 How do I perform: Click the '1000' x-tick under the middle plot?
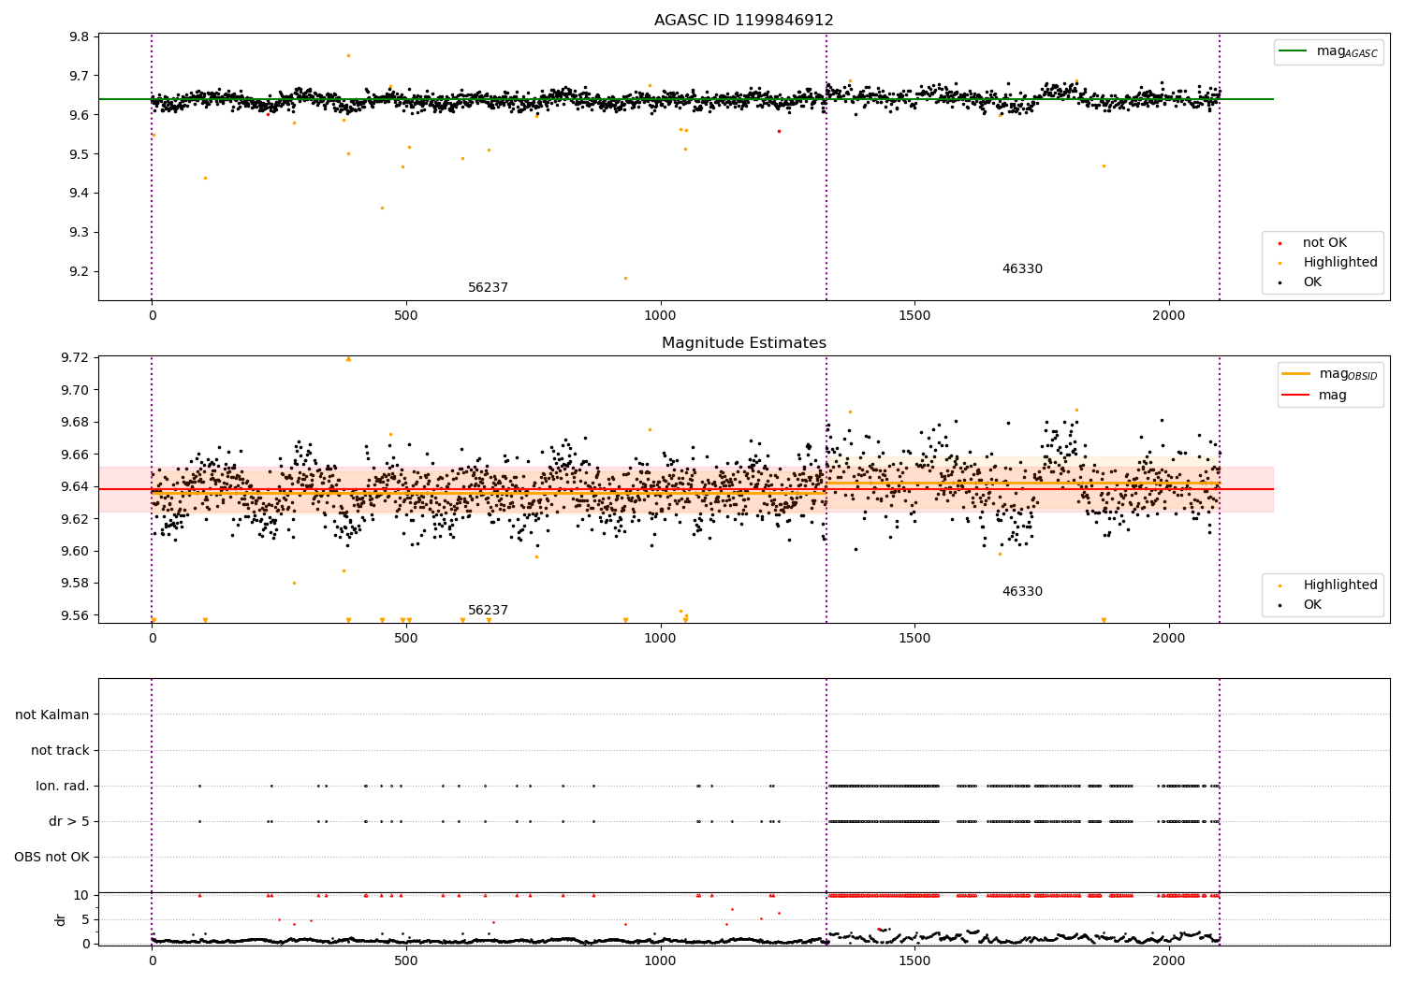coord(661,639)
